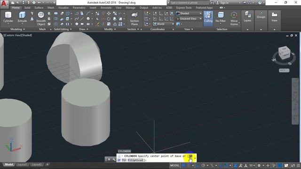The width and height of the screenshot is (301, 169).
Task: Choose the Ttr command line option
Action: pos(124,160)
